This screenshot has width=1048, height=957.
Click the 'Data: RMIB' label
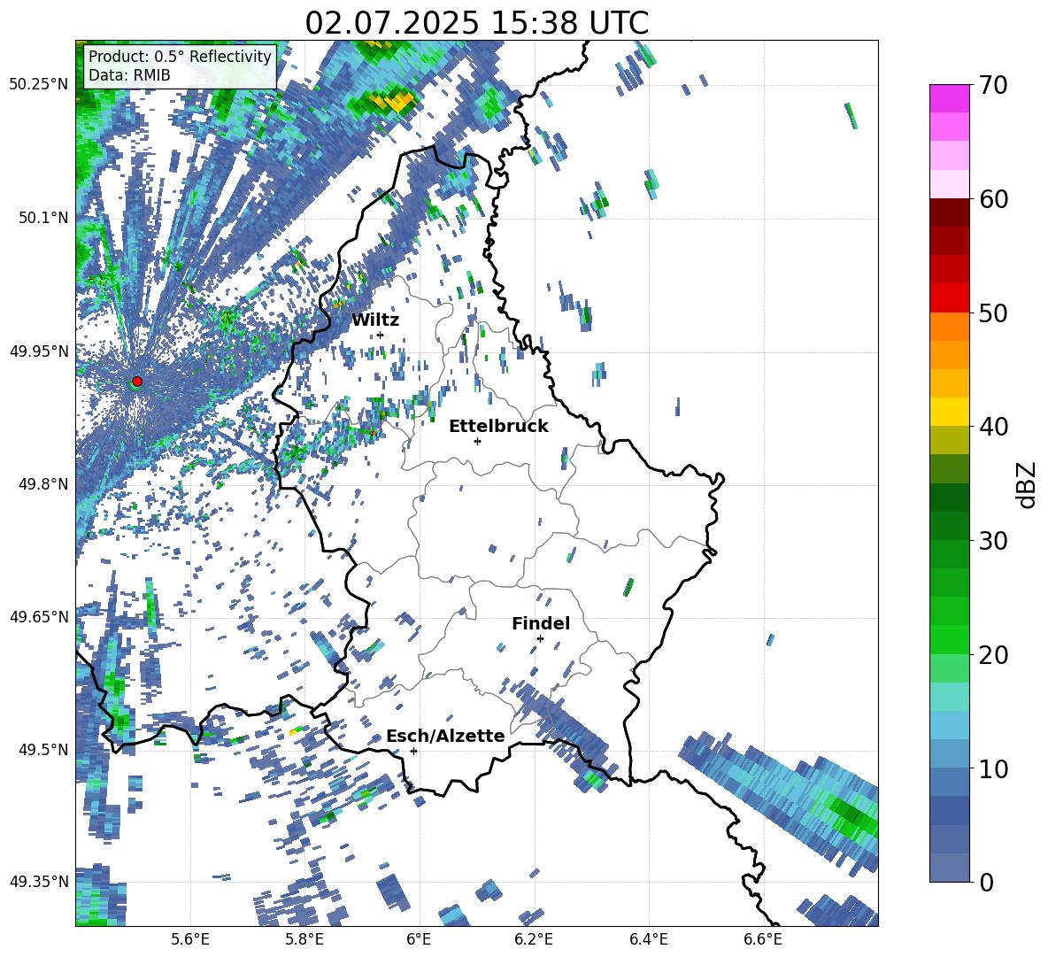(129, 75)
